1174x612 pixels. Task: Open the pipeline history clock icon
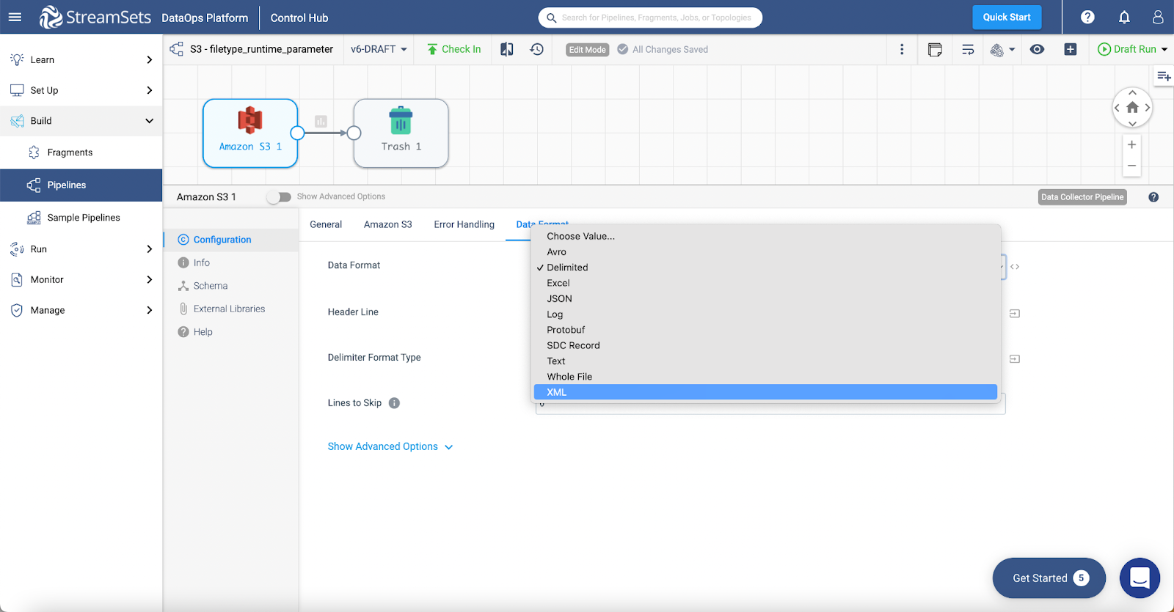tap(537, 49)
